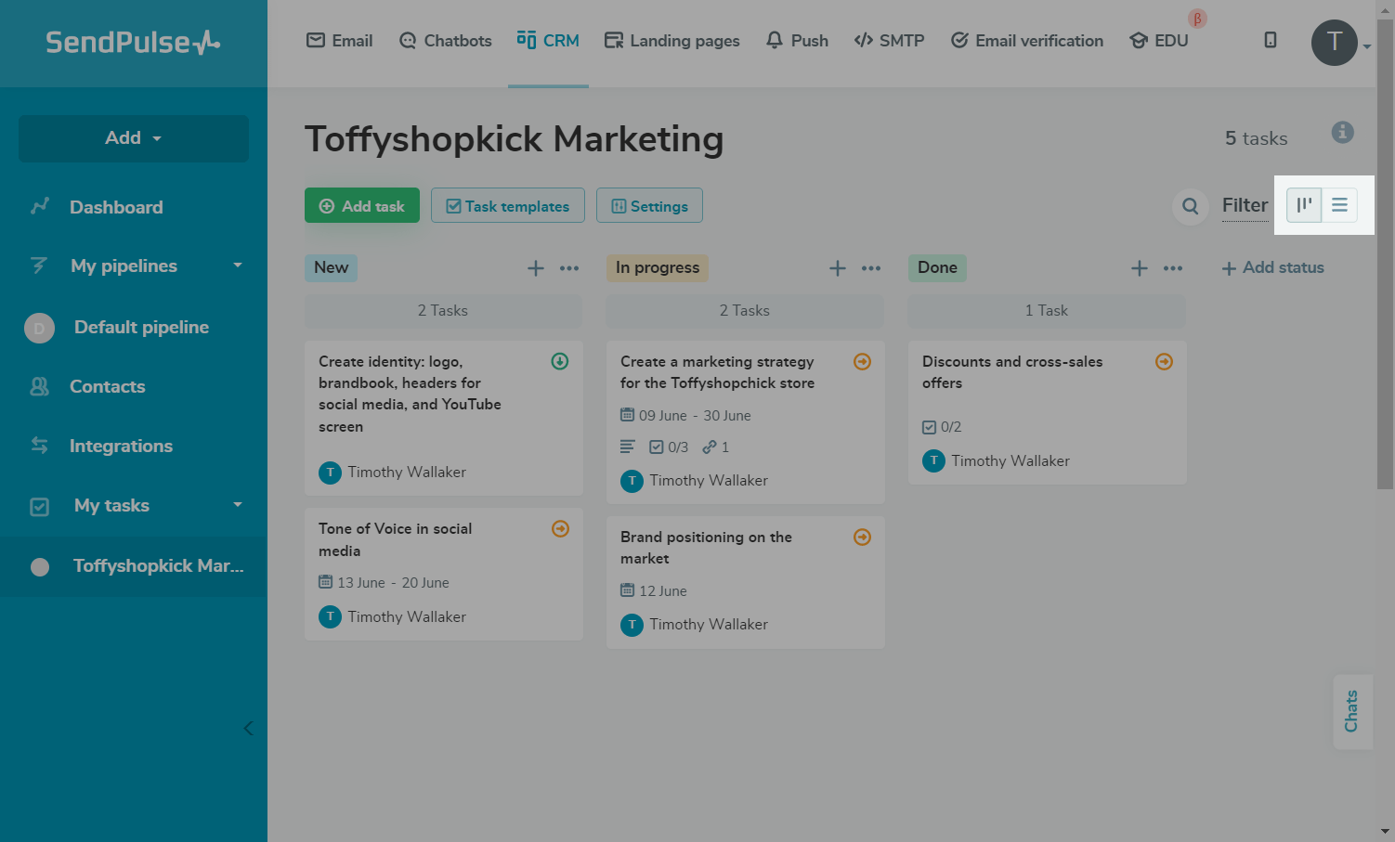The image size is (1395, 842).
Task: Expand My tasks submenu
Action: pyautogui.click(x=238, y=505)
